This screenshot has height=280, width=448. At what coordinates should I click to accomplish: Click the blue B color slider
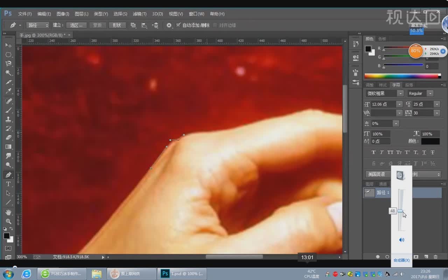[403, 65]
